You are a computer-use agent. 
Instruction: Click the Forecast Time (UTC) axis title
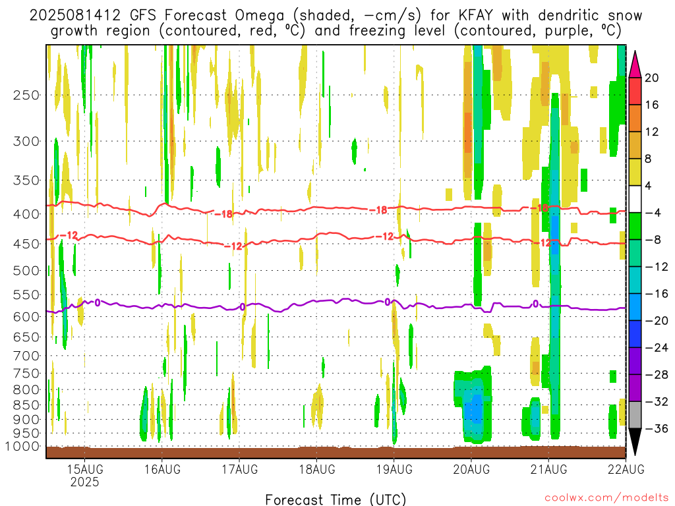[336, 499]
